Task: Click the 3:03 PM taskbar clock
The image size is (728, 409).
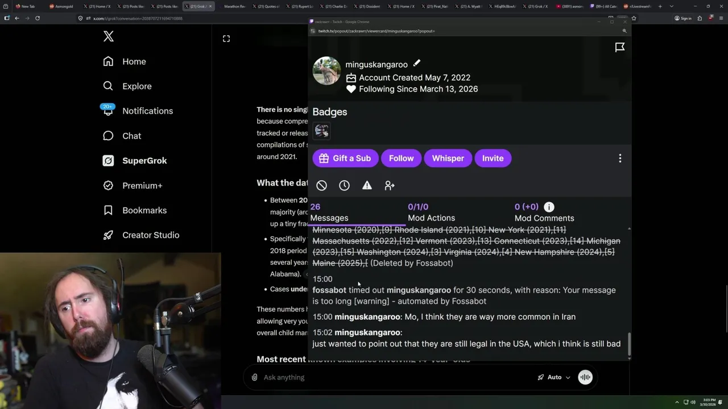Action: [x=709, y=402]
